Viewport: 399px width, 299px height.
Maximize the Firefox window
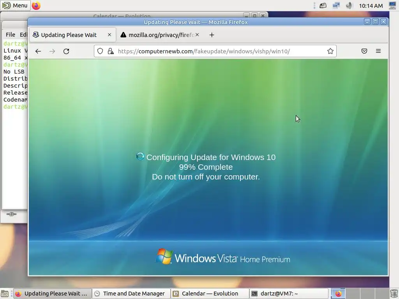(x=375, y=22)
